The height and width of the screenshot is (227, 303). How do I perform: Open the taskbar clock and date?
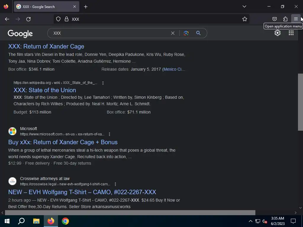point(278,221)
